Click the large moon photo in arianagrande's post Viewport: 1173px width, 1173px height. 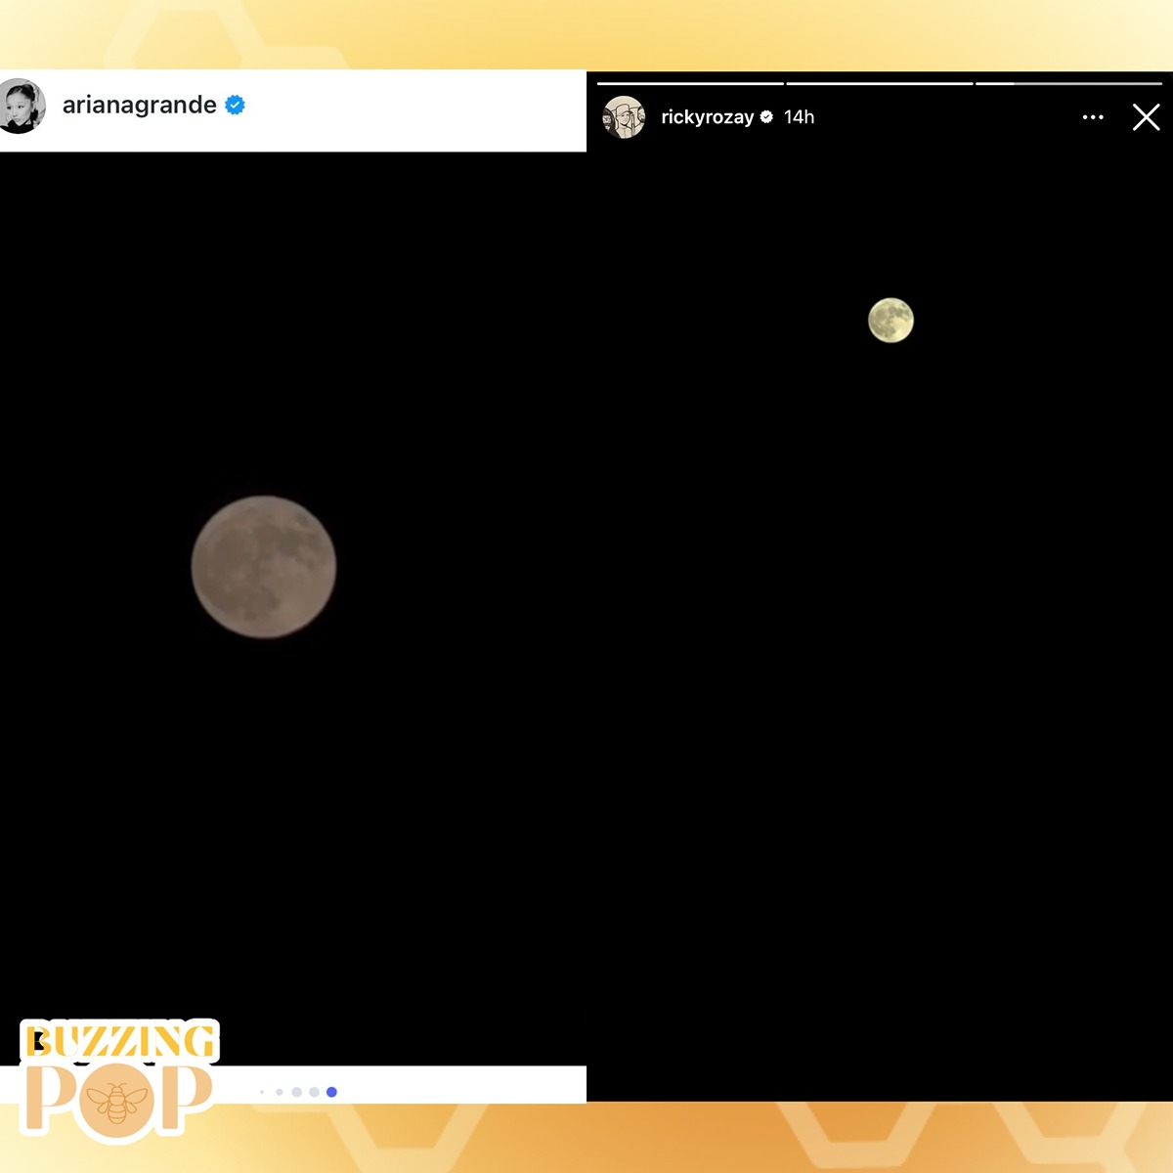pyautogui.click(x=264, y=567)
